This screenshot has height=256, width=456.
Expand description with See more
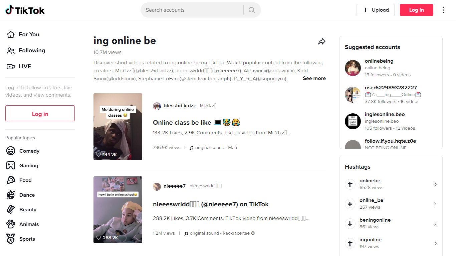(x=314, y=78)
